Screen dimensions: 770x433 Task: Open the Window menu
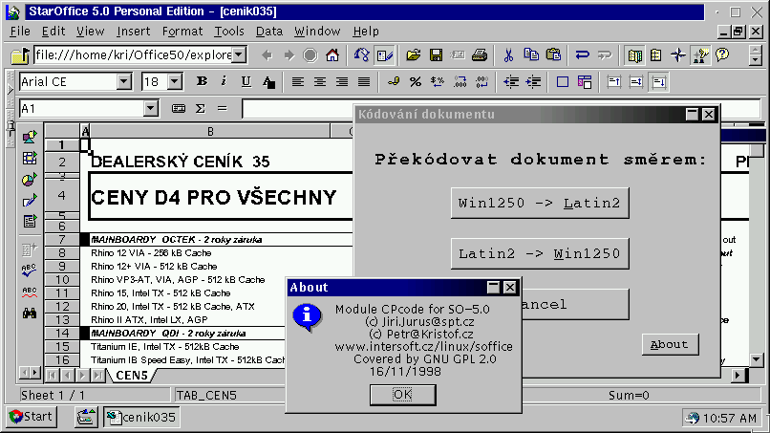(317, 32)
